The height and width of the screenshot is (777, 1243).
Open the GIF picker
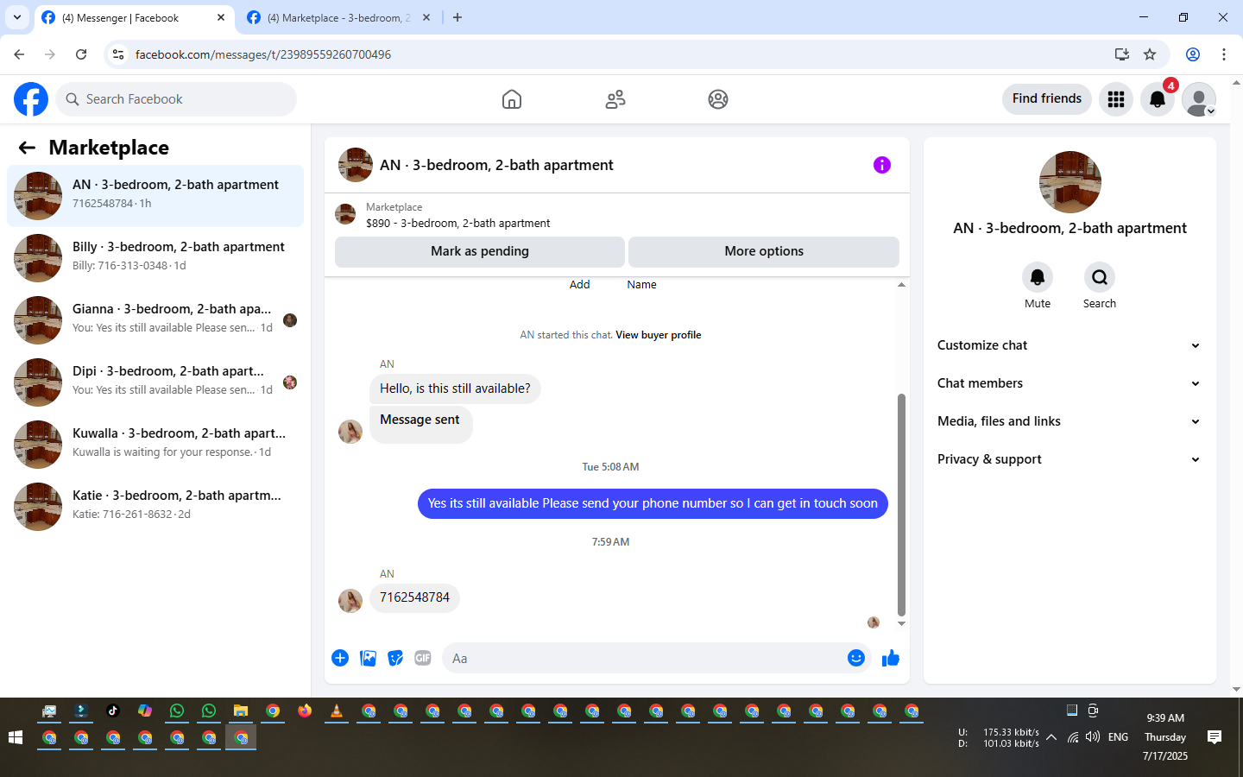tap(423, 658)
